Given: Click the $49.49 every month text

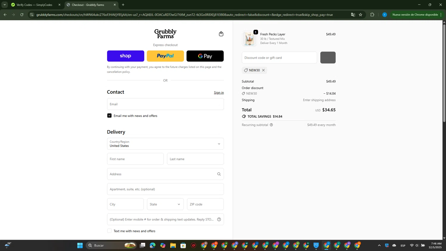Looking at the screenshot, I should coord(321,125).
